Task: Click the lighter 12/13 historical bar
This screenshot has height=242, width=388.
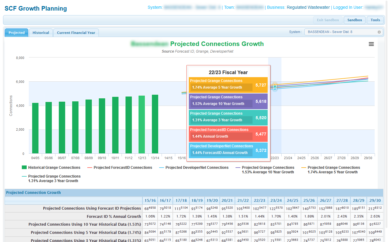Action: [142, 125]
